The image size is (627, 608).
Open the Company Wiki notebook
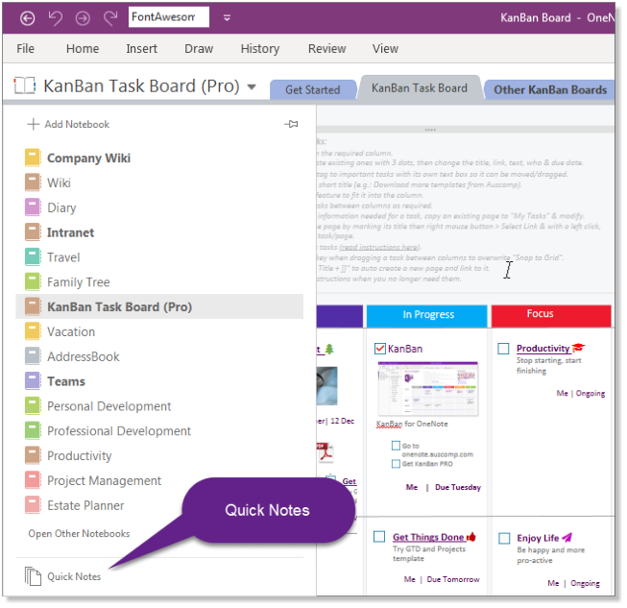click(x=88, y=158)
